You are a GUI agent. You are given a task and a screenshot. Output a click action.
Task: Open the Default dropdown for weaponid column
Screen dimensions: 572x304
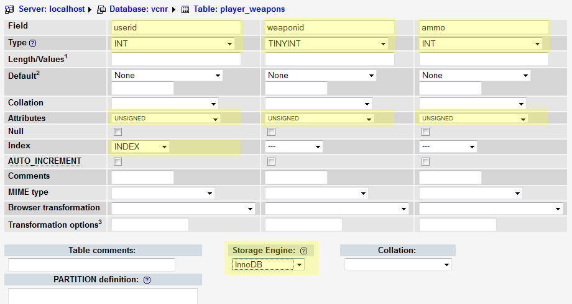pyautogui.click(x=321, y=75)
